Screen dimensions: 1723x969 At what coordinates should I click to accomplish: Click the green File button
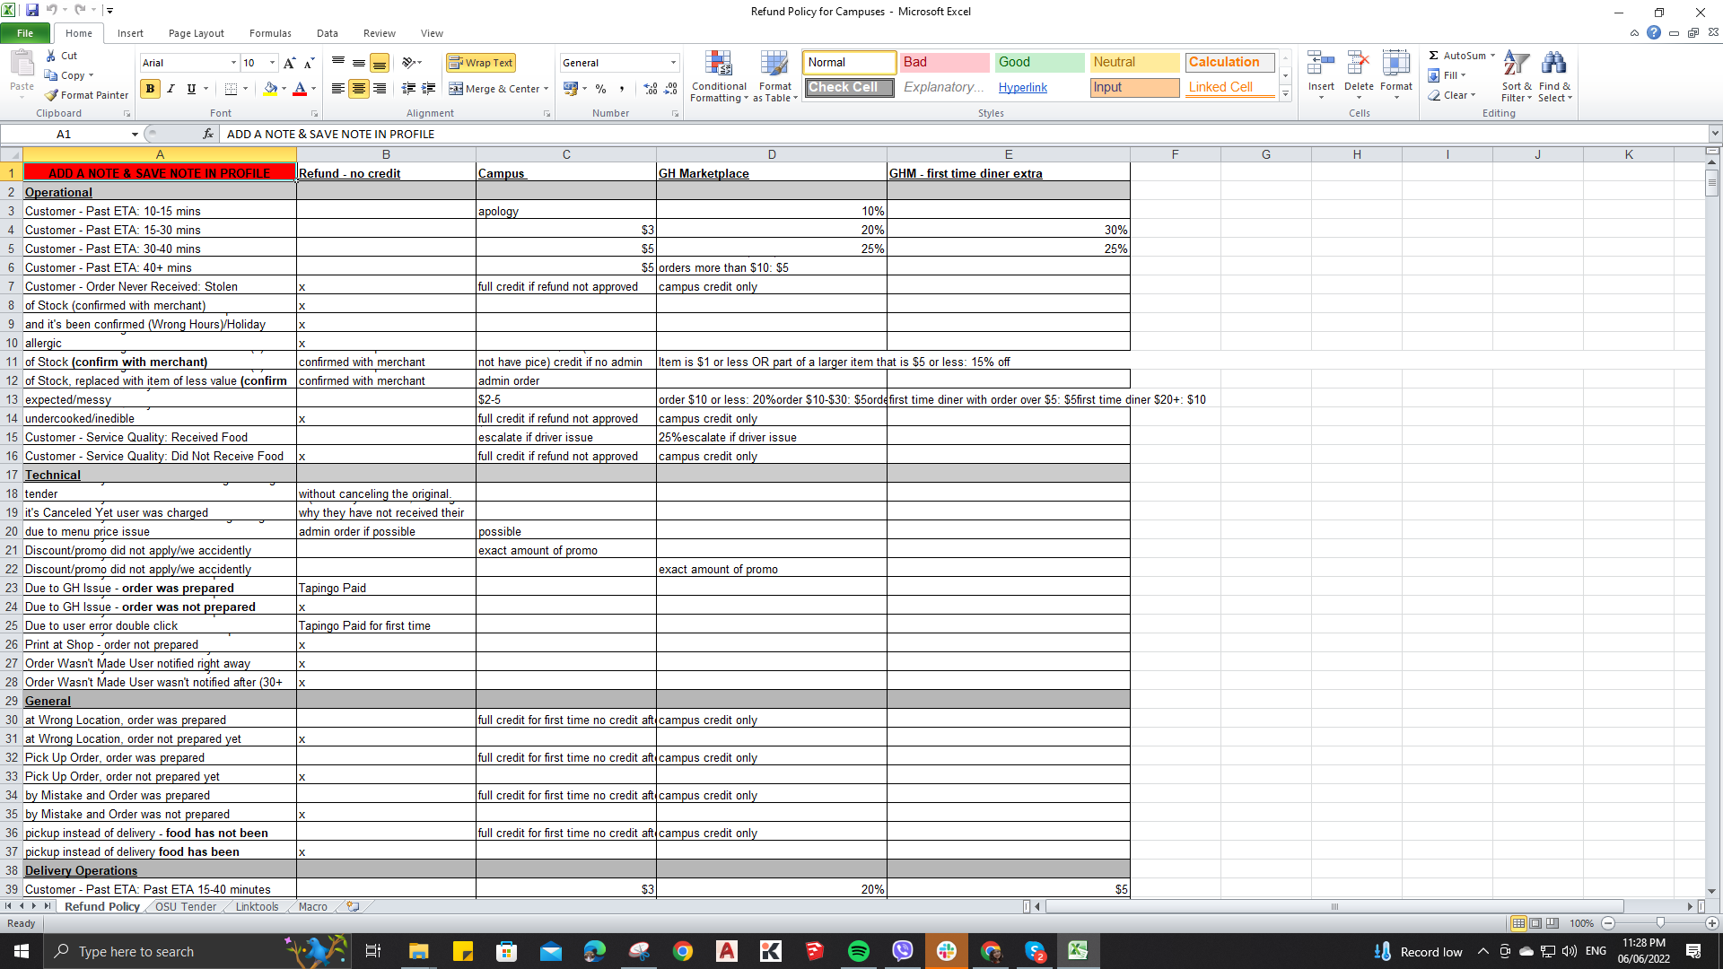click(25, 33)
